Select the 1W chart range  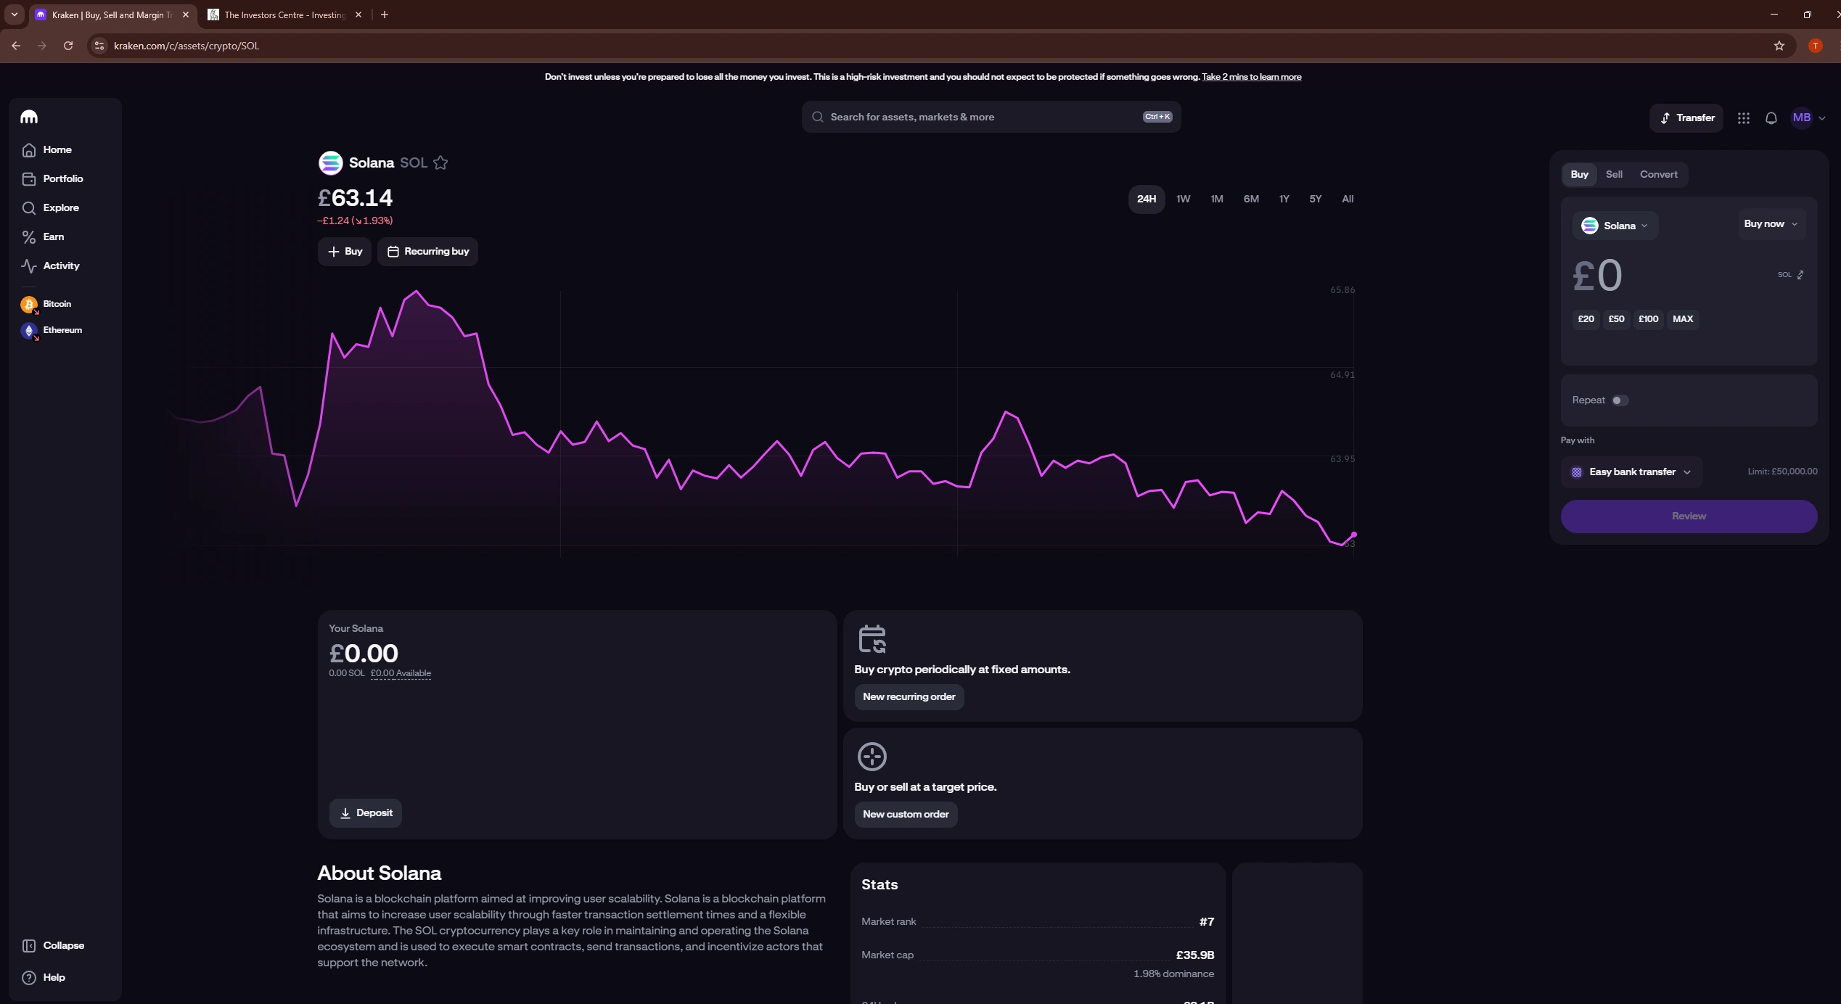(1184, 199)
